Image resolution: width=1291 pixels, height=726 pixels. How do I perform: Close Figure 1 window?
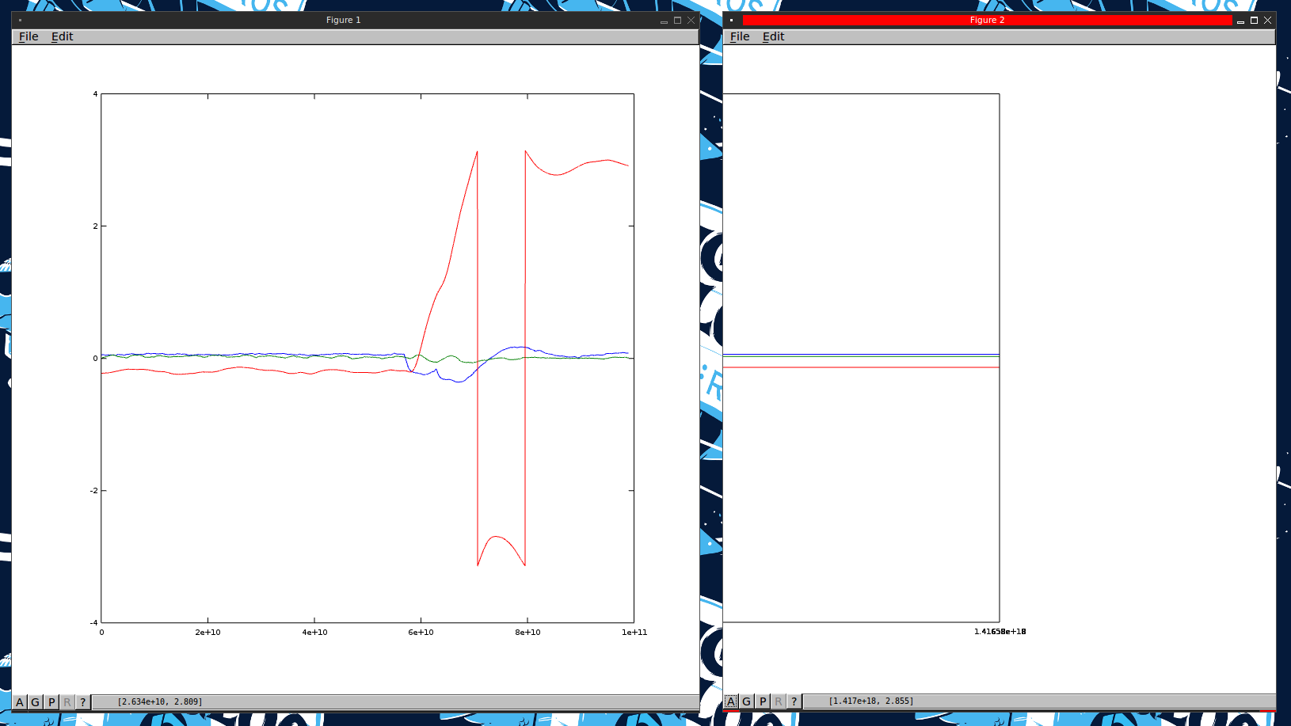tap(691, 21)
